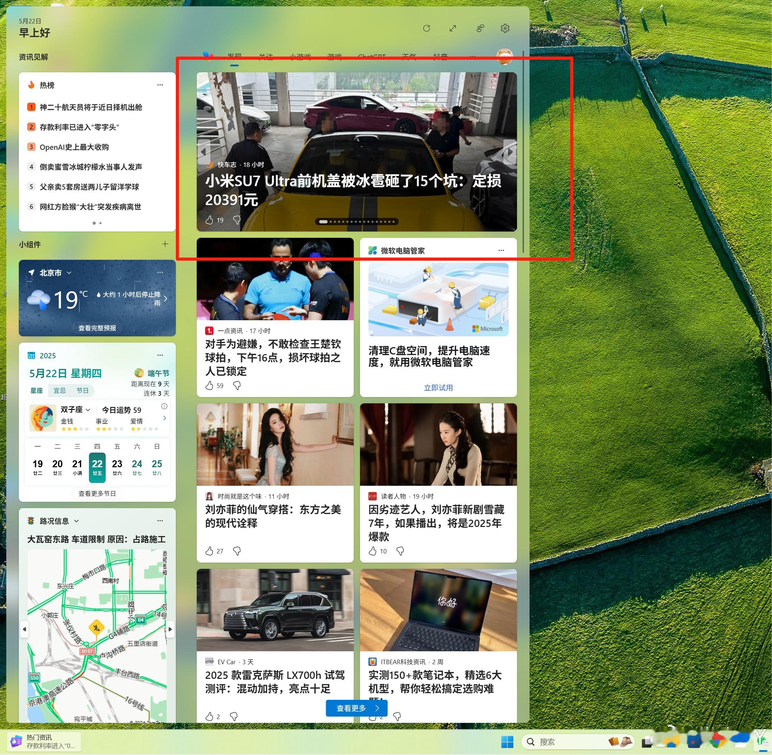Show the previous headline in the carousel
The image size is (772, 755).
tap(204, 152)
